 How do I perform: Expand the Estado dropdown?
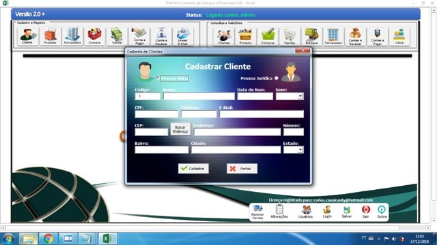300,150
